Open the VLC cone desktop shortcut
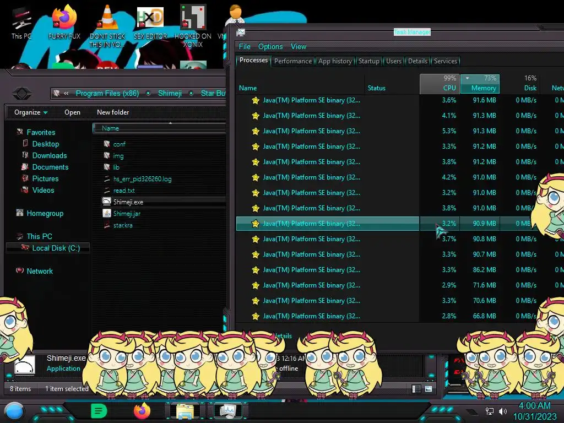 click(107, 26)
